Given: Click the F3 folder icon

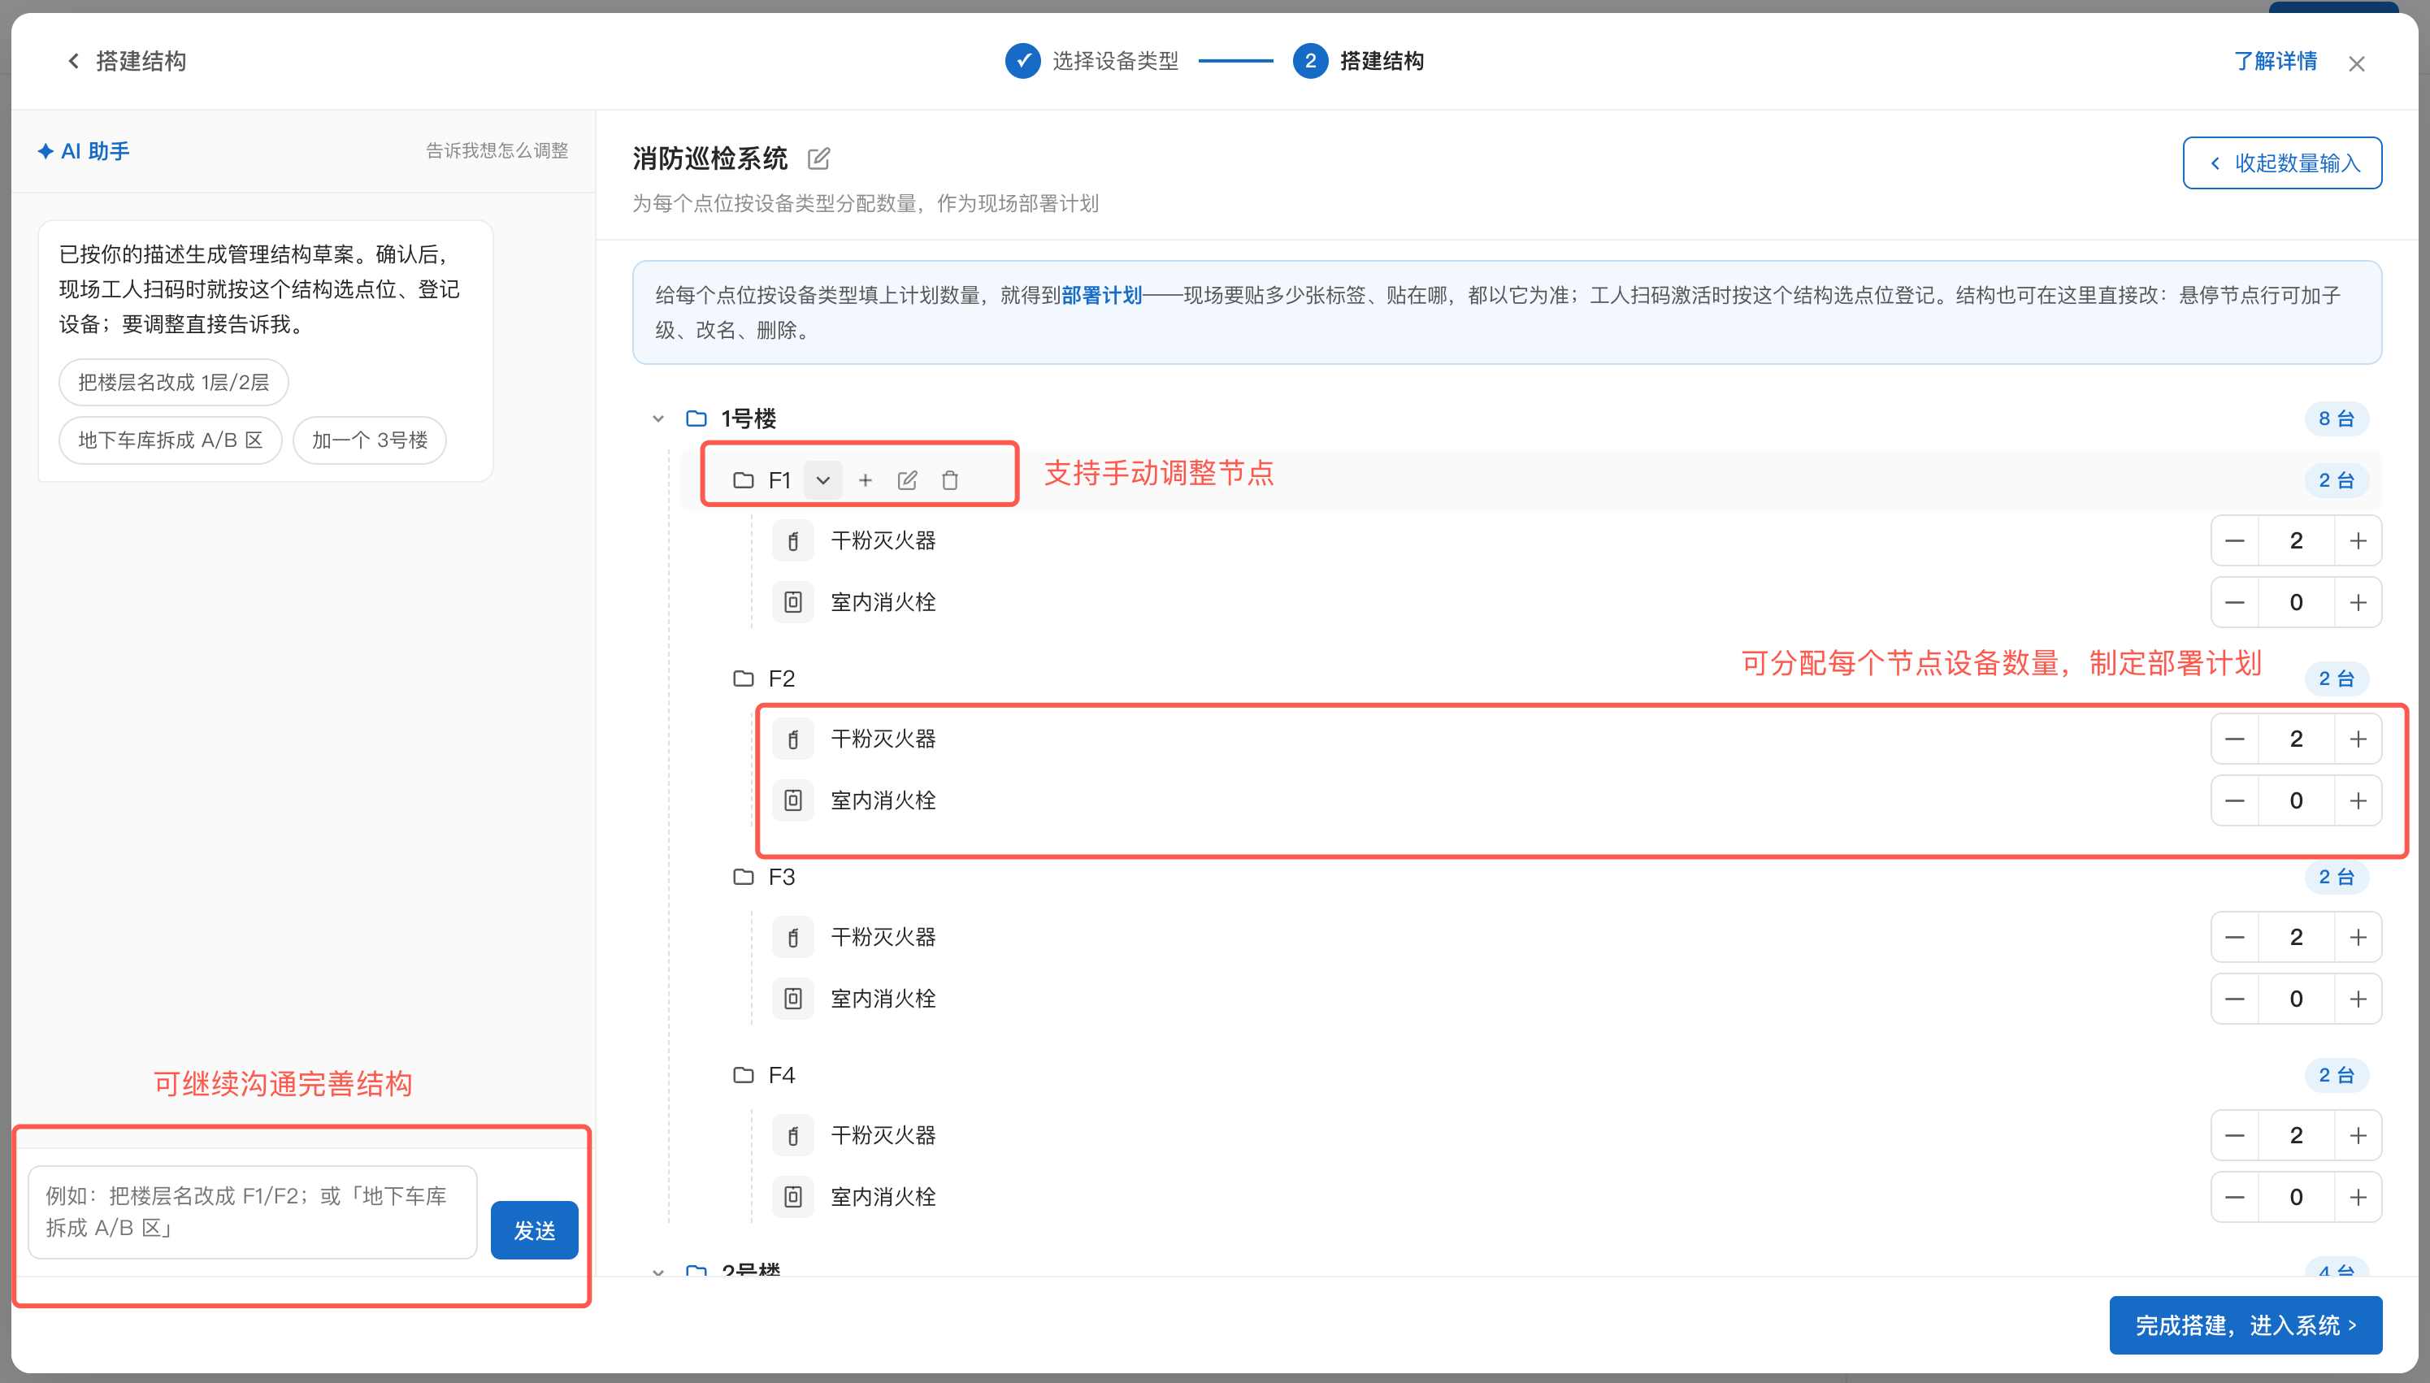Looking at the screenshot, I should [743, 877].
